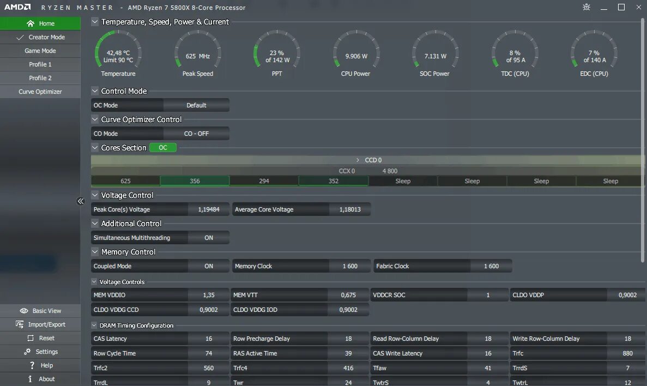The image size is (647, 386).
Task: Click the bug report icon in title bar
Action: point(586,7)
